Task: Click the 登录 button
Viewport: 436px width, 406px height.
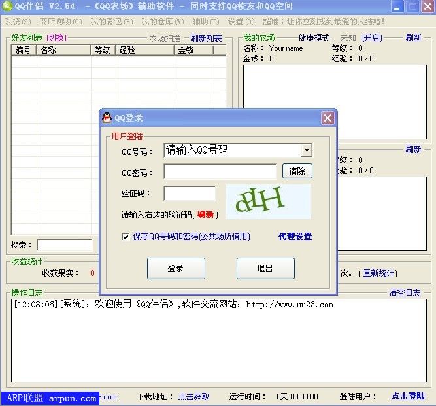Action: pos(176,268)
